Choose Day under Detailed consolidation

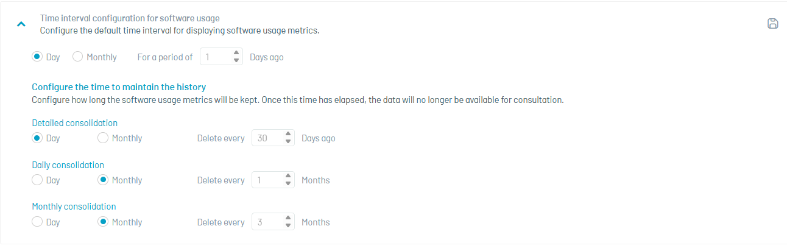37,138
